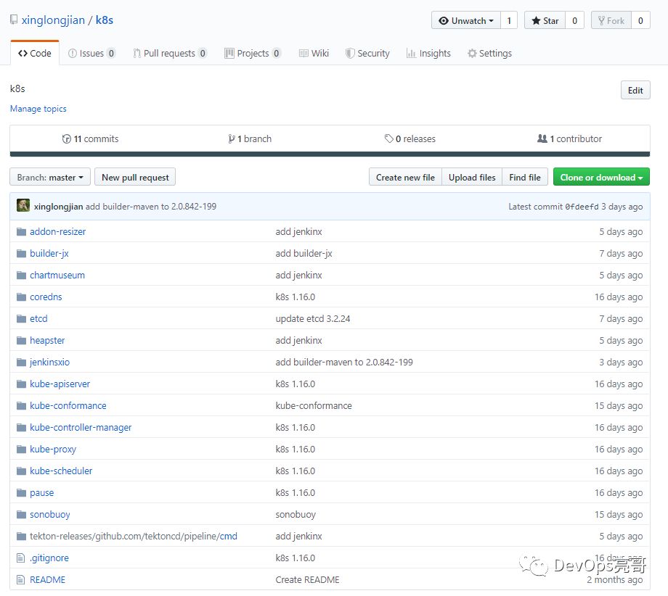Open the xinglongjian owner link
The width and height of the screenshot is (668, 596).
(x=53, y=20)
